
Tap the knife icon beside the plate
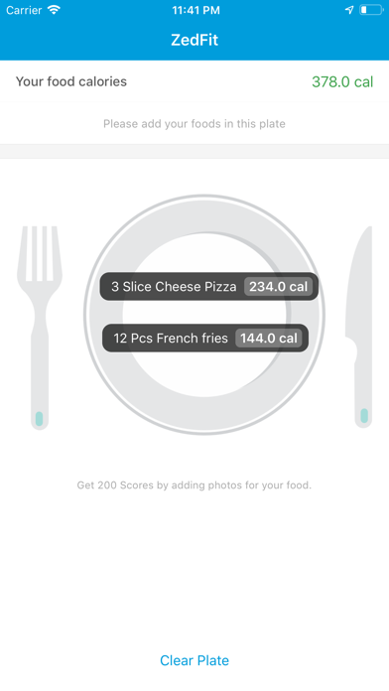point(358,327)
